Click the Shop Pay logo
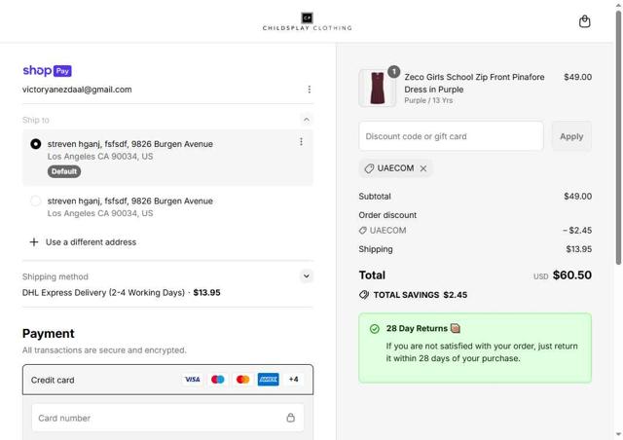Screen dimensions: 623x440 coord(47,71)
